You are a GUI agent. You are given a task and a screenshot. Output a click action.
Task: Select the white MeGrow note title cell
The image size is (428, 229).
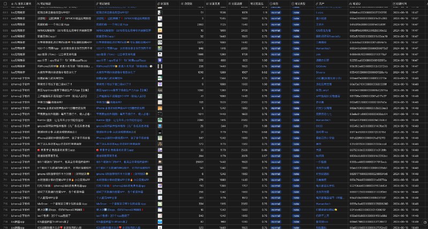coord(65,204)
